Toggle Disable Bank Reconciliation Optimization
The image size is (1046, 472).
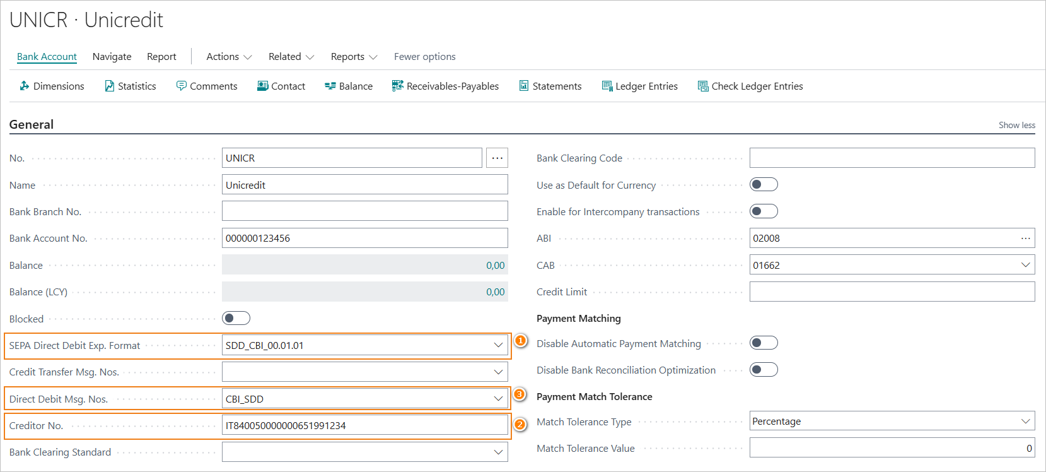764,370
